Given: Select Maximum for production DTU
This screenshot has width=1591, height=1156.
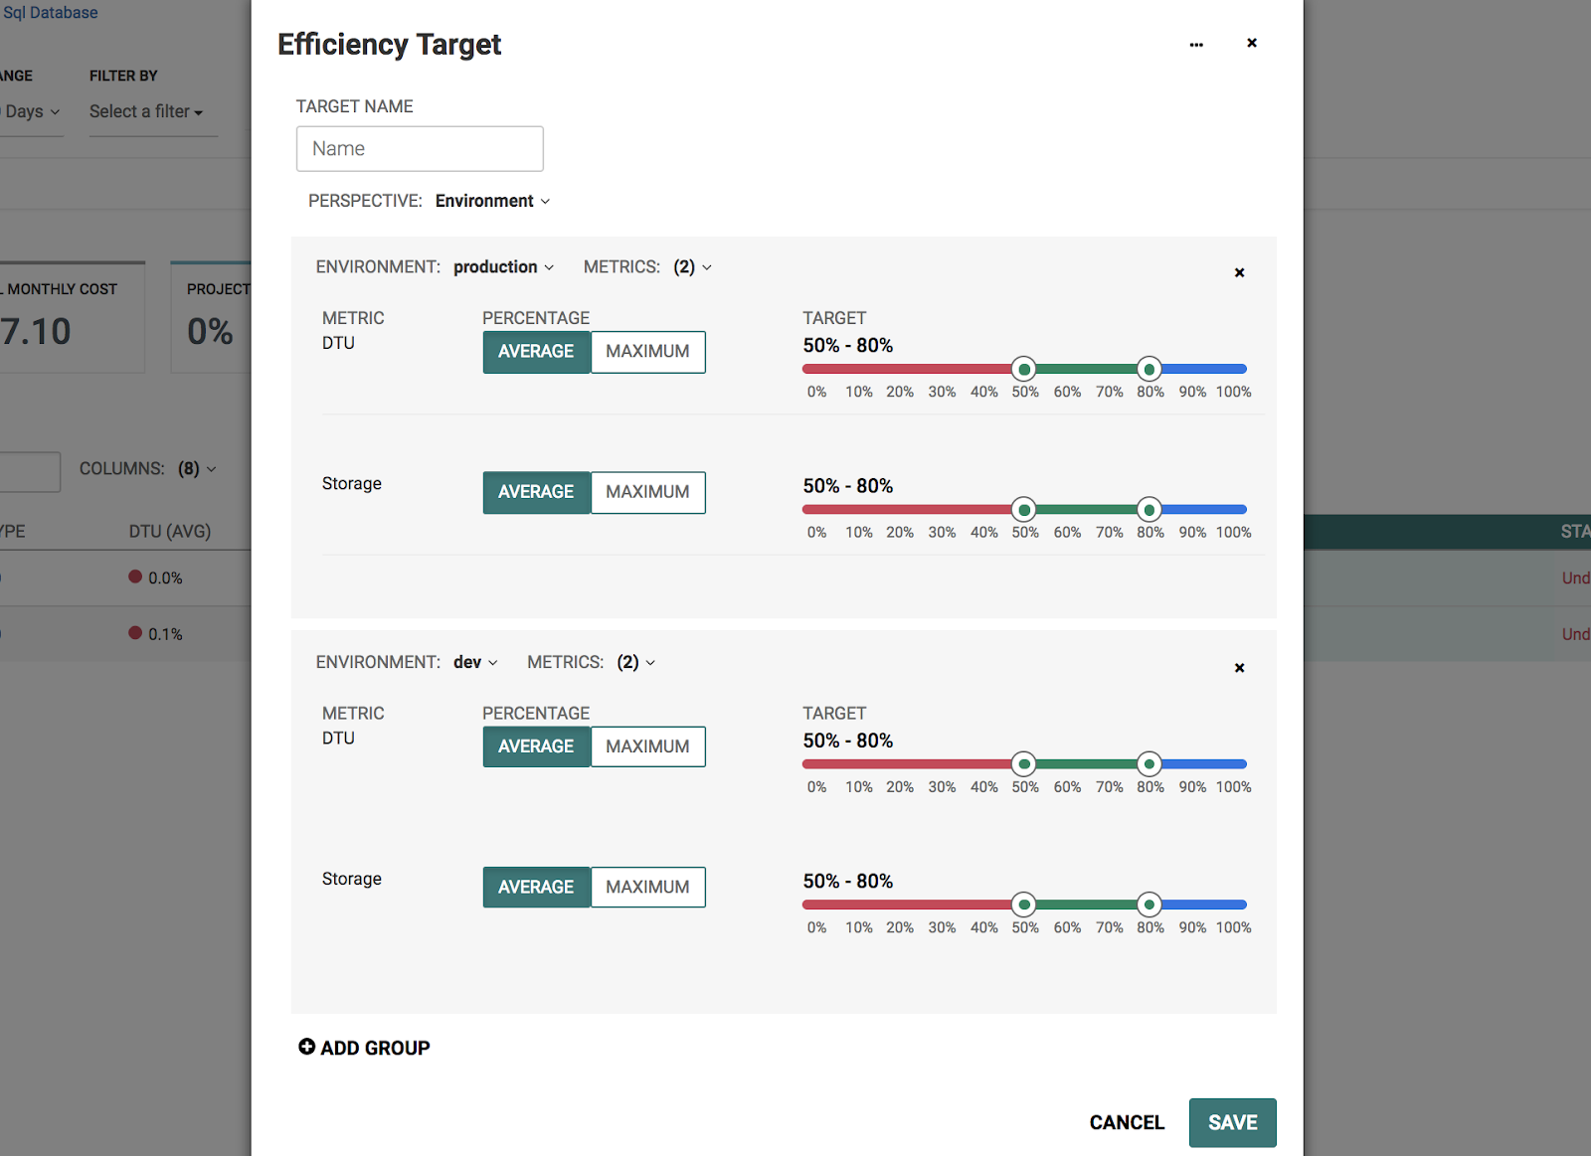Looking at the screenshot, I should 648,352.
